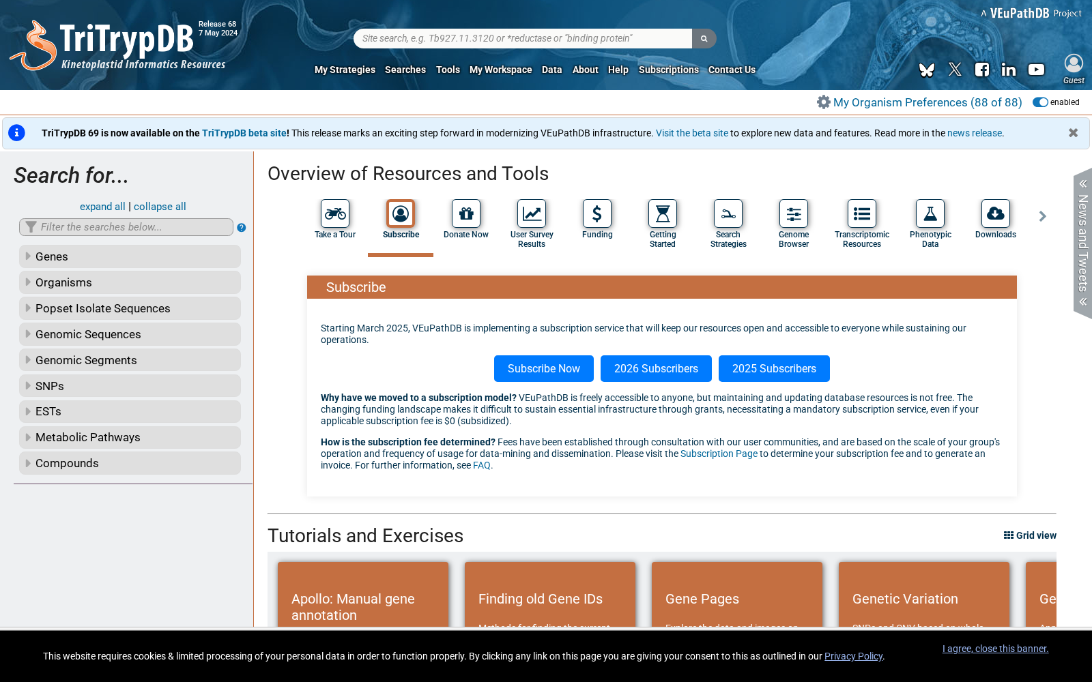Switch tutorials to Grid view
This screenshot has height=682, width=1092.
coord(1030,535)
